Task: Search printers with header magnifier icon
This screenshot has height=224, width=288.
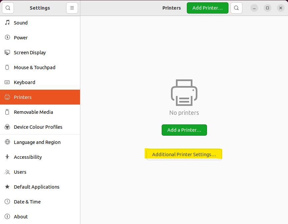Action: click(x=236, y=8)
